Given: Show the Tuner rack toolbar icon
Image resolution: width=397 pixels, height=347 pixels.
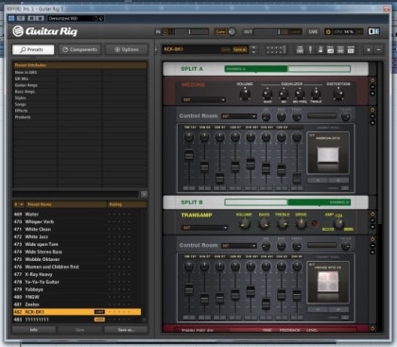Looking at the screenshot, I should 310,49.
